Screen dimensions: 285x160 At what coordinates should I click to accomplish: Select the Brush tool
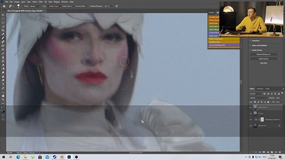coord(3,53)
